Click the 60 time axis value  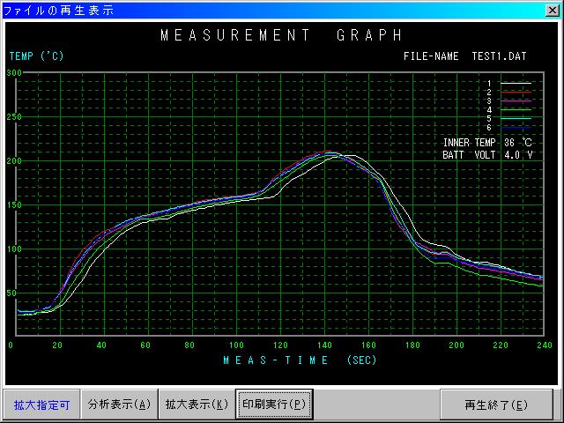click(145, 345)
